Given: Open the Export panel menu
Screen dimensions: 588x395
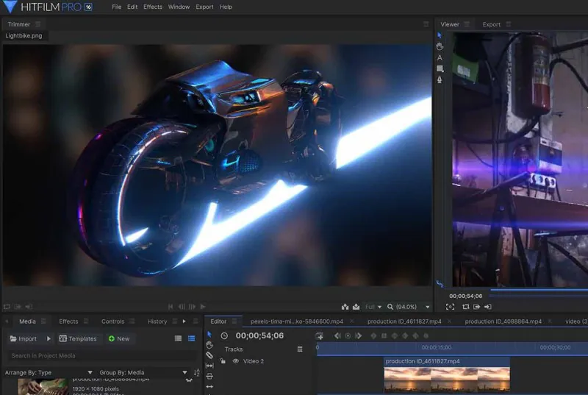Looking at the screenshot, I should 509,24.
